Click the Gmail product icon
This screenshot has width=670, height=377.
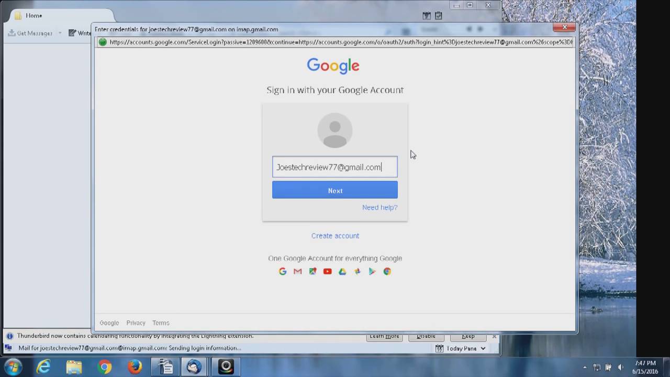(298, 271)
